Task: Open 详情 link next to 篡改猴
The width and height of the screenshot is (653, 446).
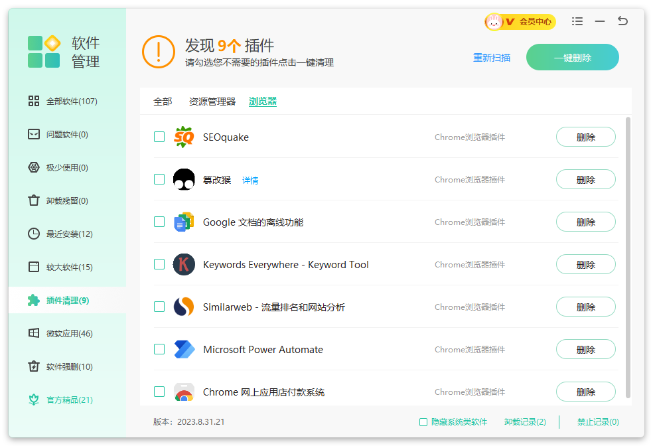Action: click(x=250, y=181)
